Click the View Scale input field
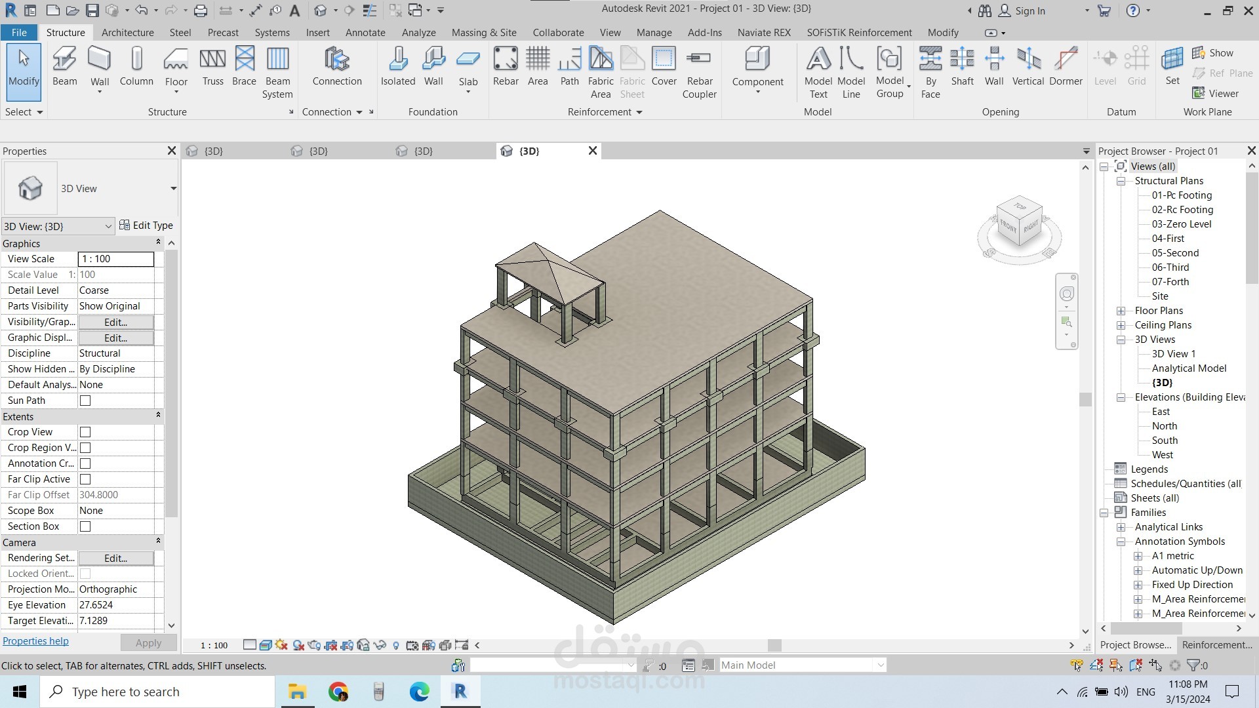Image resolution: width=1259 pixels, height=708 pixels. [x=116, y=259]
